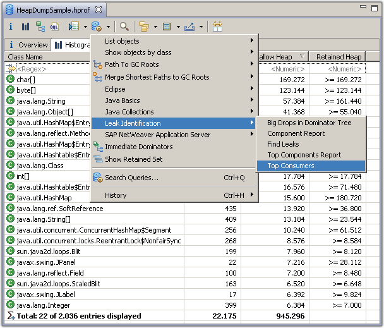This screenshot has width=384, height=328.
Task: Select Leak Identification menu item
Action: (x=174, y=123)
